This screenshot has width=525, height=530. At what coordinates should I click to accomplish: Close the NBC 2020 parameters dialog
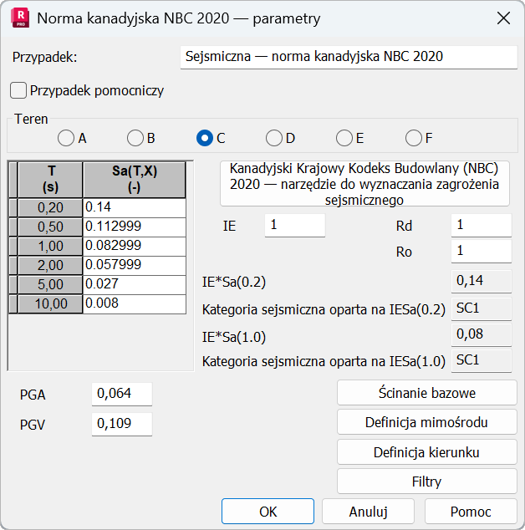(x=503, y=18)
